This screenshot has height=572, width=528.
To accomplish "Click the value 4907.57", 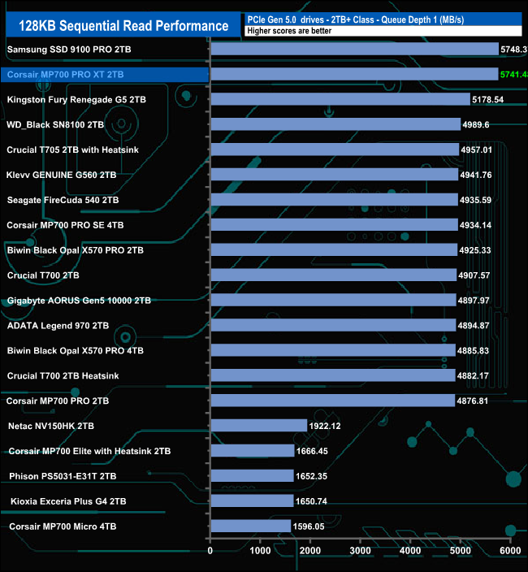I will (474, 275).
